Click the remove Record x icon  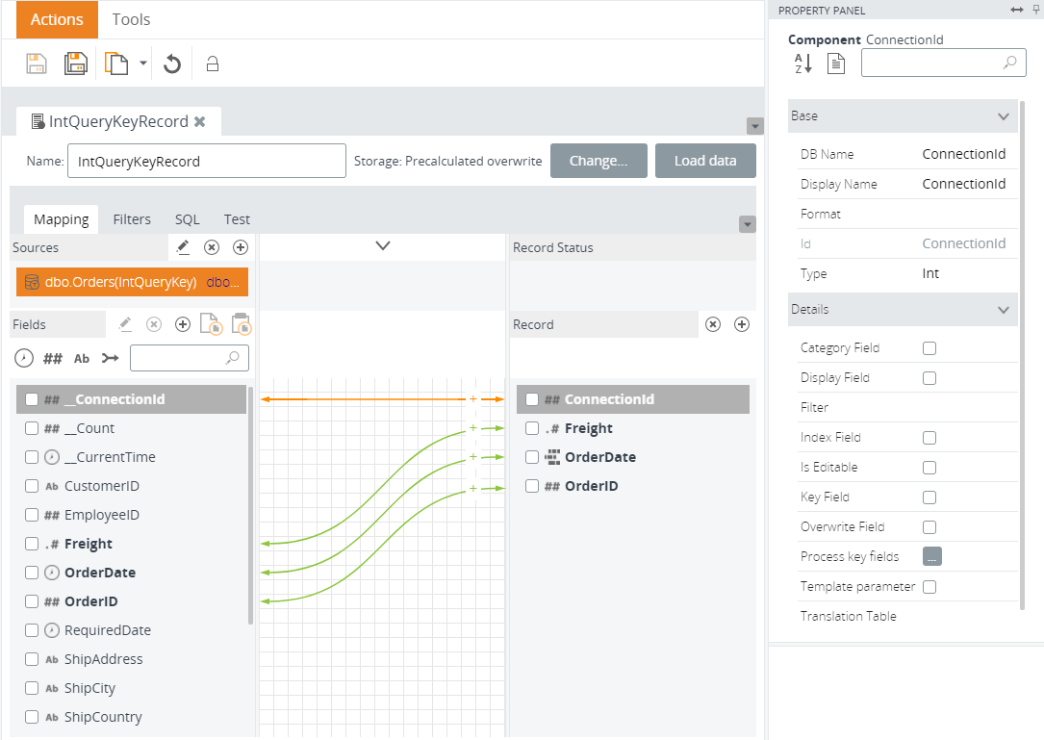[x=713, y=324]
